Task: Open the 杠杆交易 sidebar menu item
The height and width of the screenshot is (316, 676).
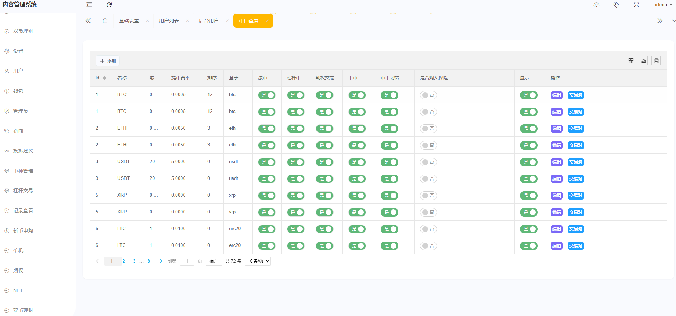Action: (23, 191)
